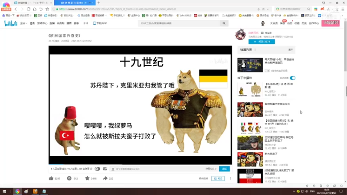The height and width of the screenshot is (195, 347).
Task: Click the 稿件投诉 report link
Action: [x=203, y=179]
